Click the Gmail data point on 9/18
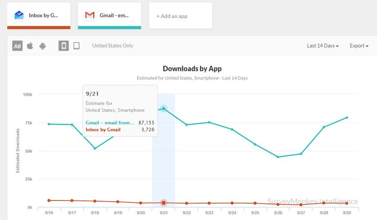The width and height of the screenshot is (377, 220). tap(95, 148)
